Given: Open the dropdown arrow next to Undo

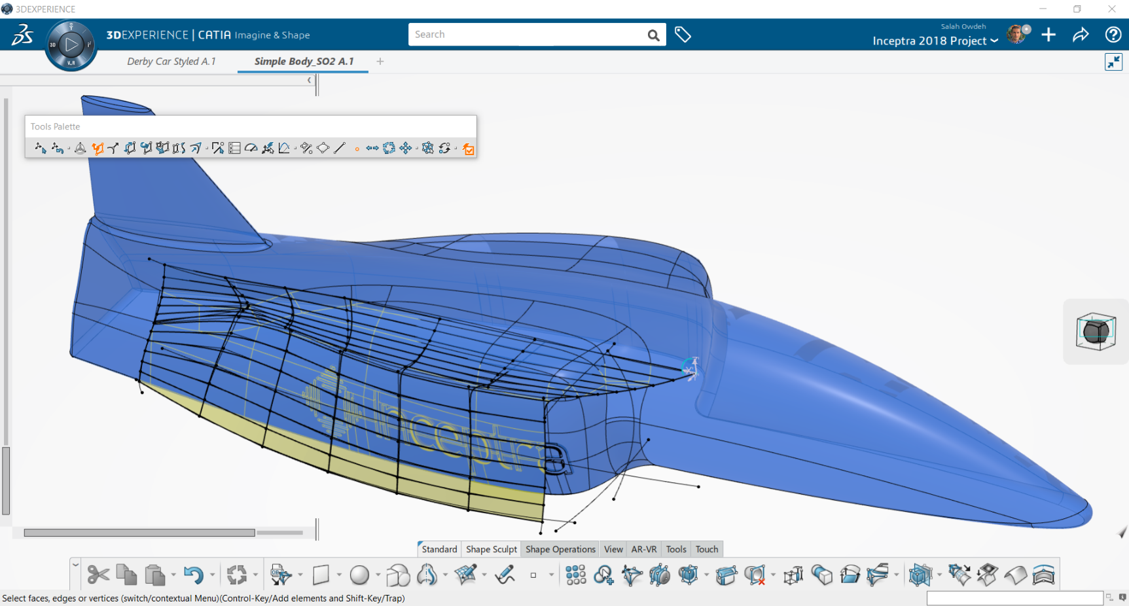Looking at the screenshot, I should click(212, 575).
